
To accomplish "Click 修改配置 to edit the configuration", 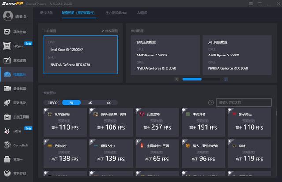I will (110, 31).
